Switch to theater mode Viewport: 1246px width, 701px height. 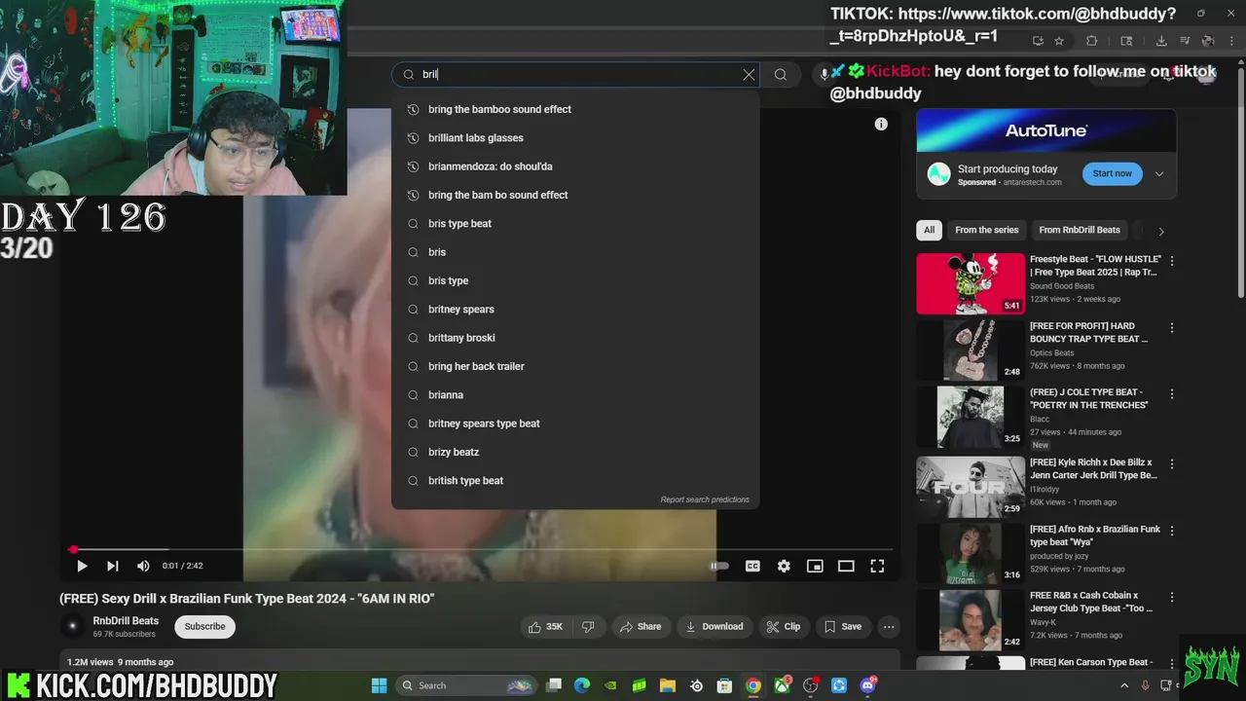[846, 566]
